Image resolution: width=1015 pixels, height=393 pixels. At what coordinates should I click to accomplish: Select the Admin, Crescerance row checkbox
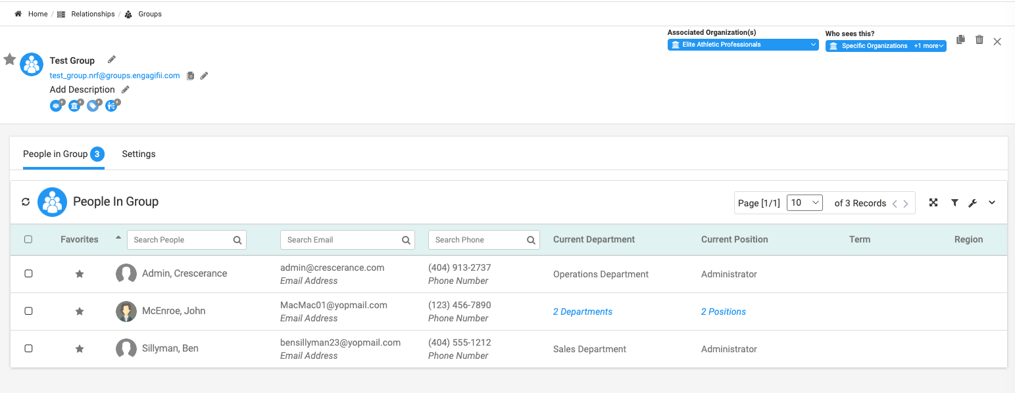[x=28, y=273]
